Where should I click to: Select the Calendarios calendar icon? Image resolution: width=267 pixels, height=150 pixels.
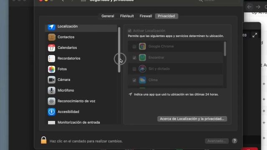(51, 48)
